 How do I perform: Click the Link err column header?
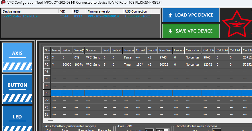point(179,50)
